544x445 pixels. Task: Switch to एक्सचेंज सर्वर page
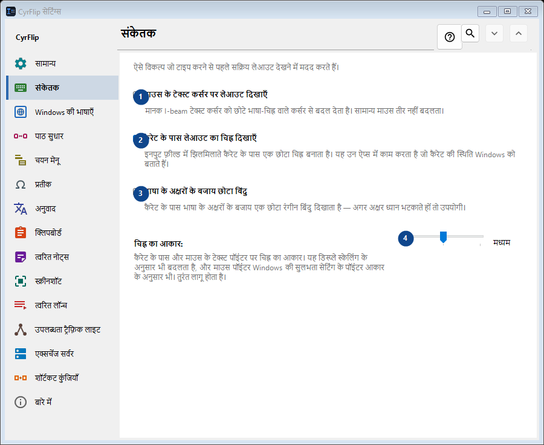pyautogui.click(x=62, y=354)
